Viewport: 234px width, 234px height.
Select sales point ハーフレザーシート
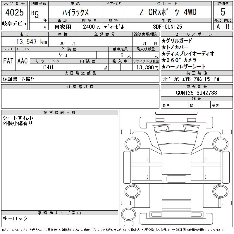coord(183,67)
